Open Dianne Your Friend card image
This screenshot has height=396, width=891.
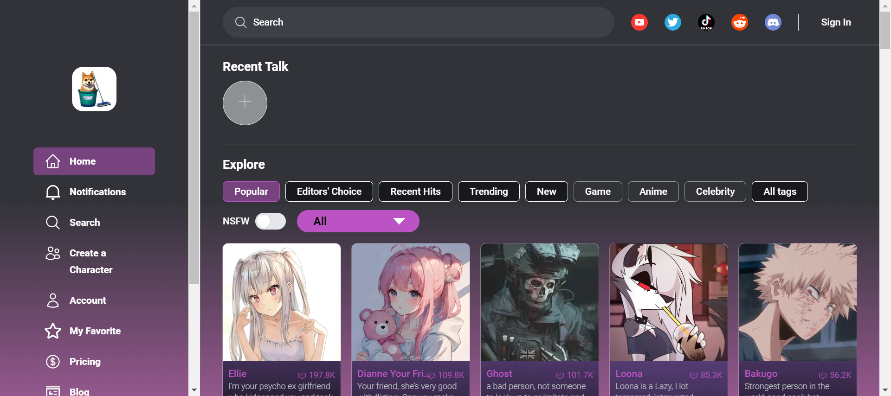pyautogui.click(x=411, y=302)
